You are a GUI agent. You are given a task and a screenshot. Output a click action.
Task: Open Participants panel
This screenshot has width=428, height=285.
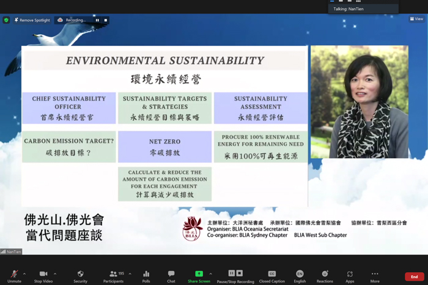point(113,276)
